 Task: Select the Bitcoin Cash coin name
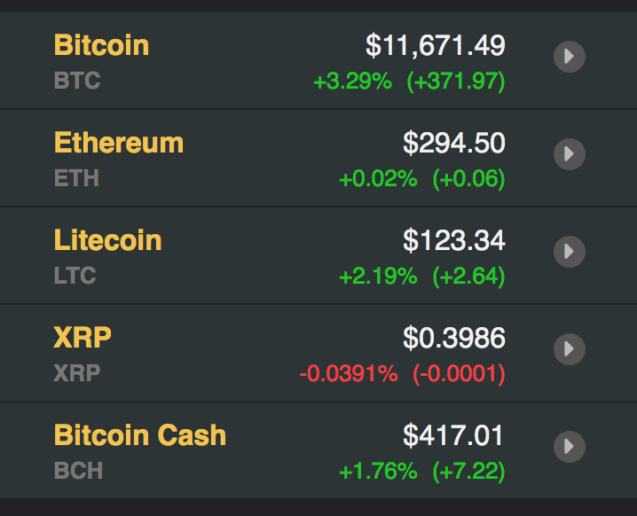click(x=140, y=434)
